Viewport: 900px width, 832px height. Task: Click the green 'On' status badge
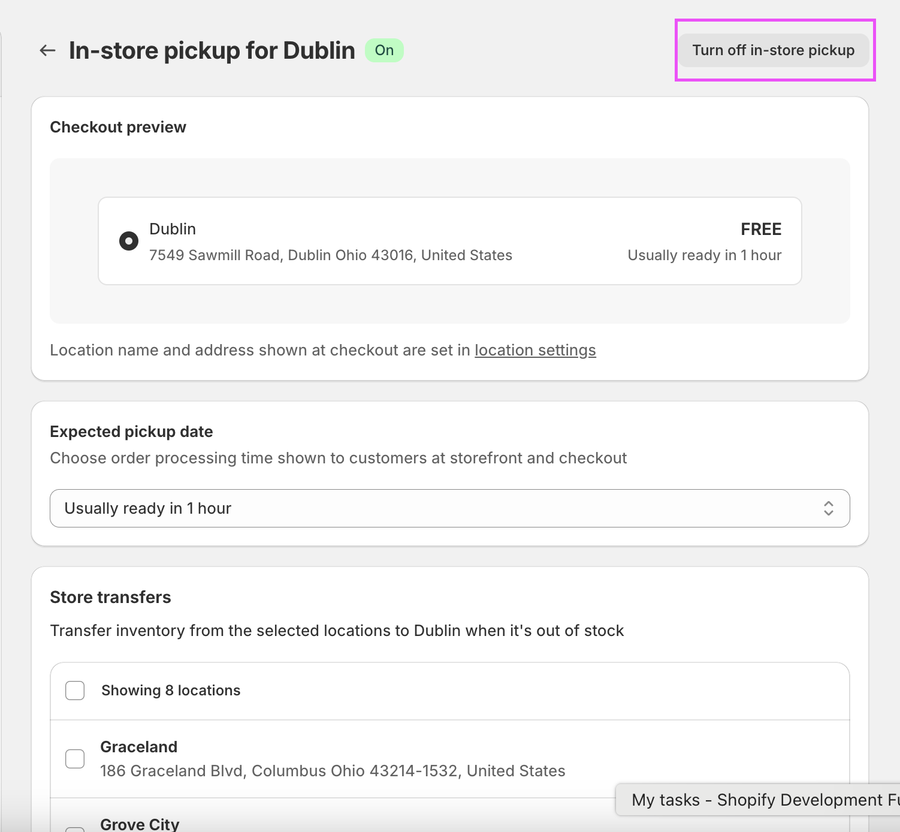[384, 50]
